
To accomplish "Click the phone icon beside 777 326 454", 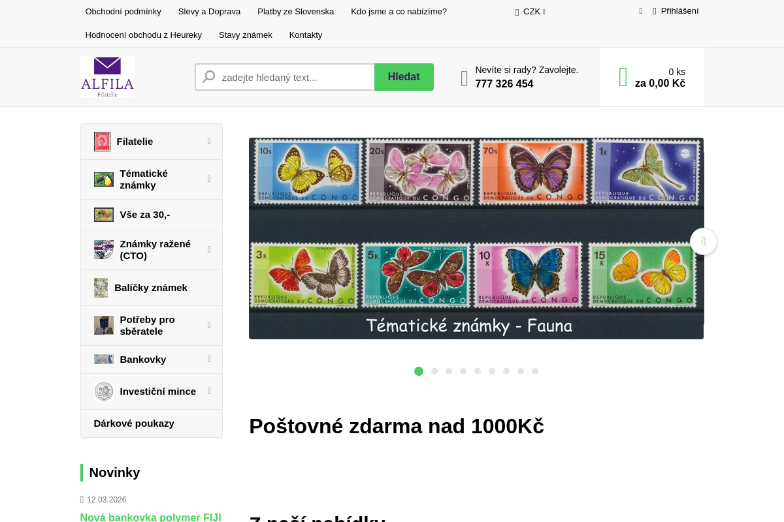I will (x=465, y=78).
